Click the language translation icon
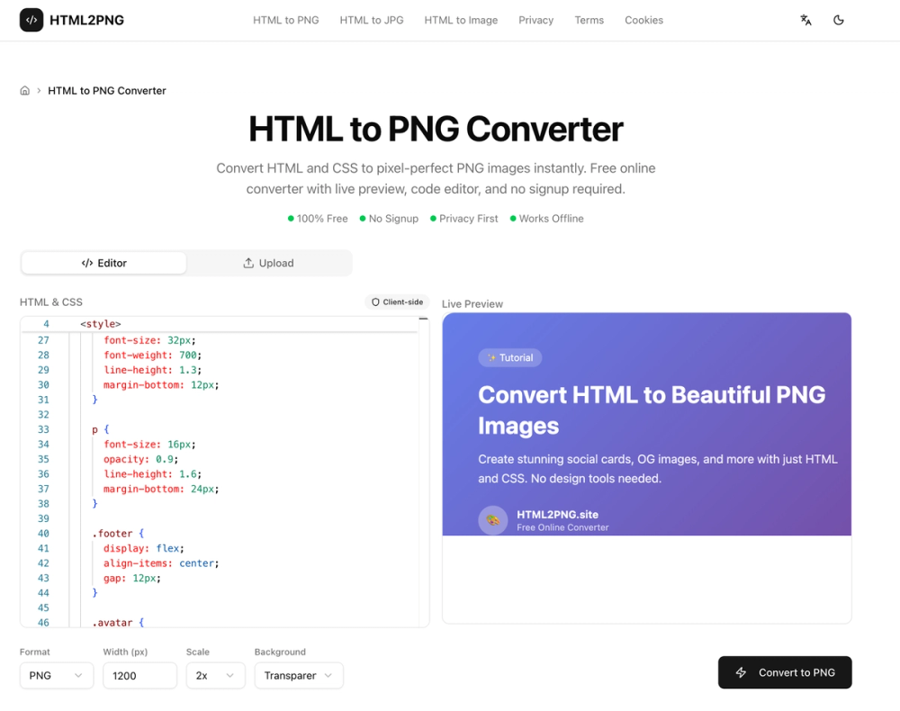This screenshot has width=900, height=711. point(805,19)
